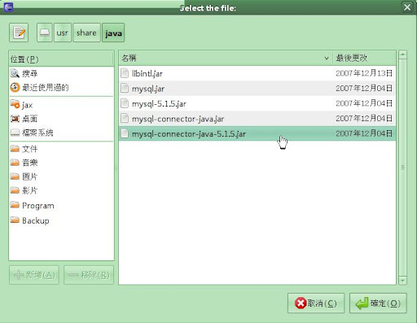Viewport: 417px width, 323px height.
Task: Click the Backup folder icon
Action: 15,220
